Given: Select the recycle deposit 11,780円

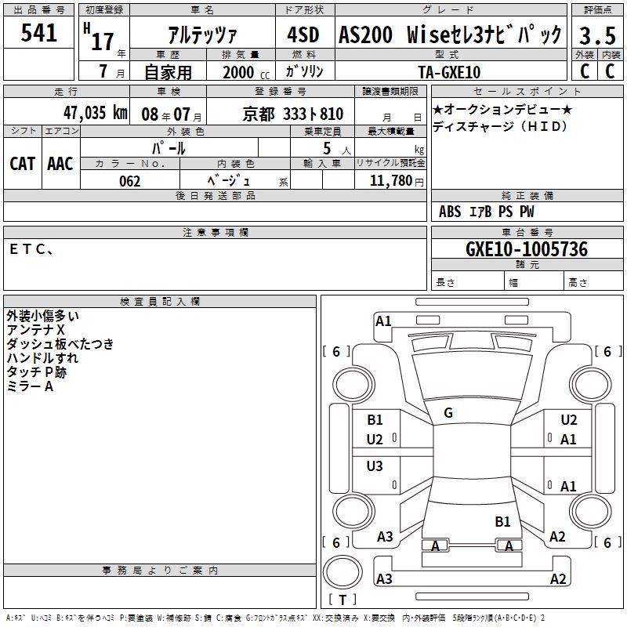Looking at the screenshot, I should tap(397, 181).
